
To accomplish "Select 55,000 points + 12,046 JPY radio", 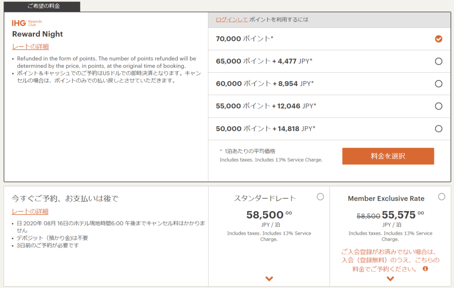I will tap(438, 106).
